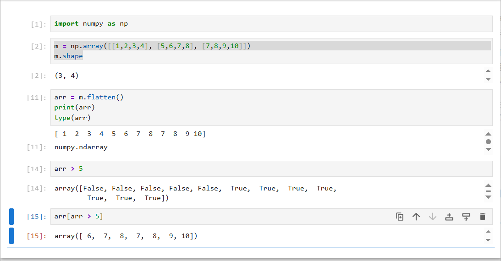Click down arrow beside final array output
The width and height of the screenshot is (501, 261).
click(x=488, y=240)
